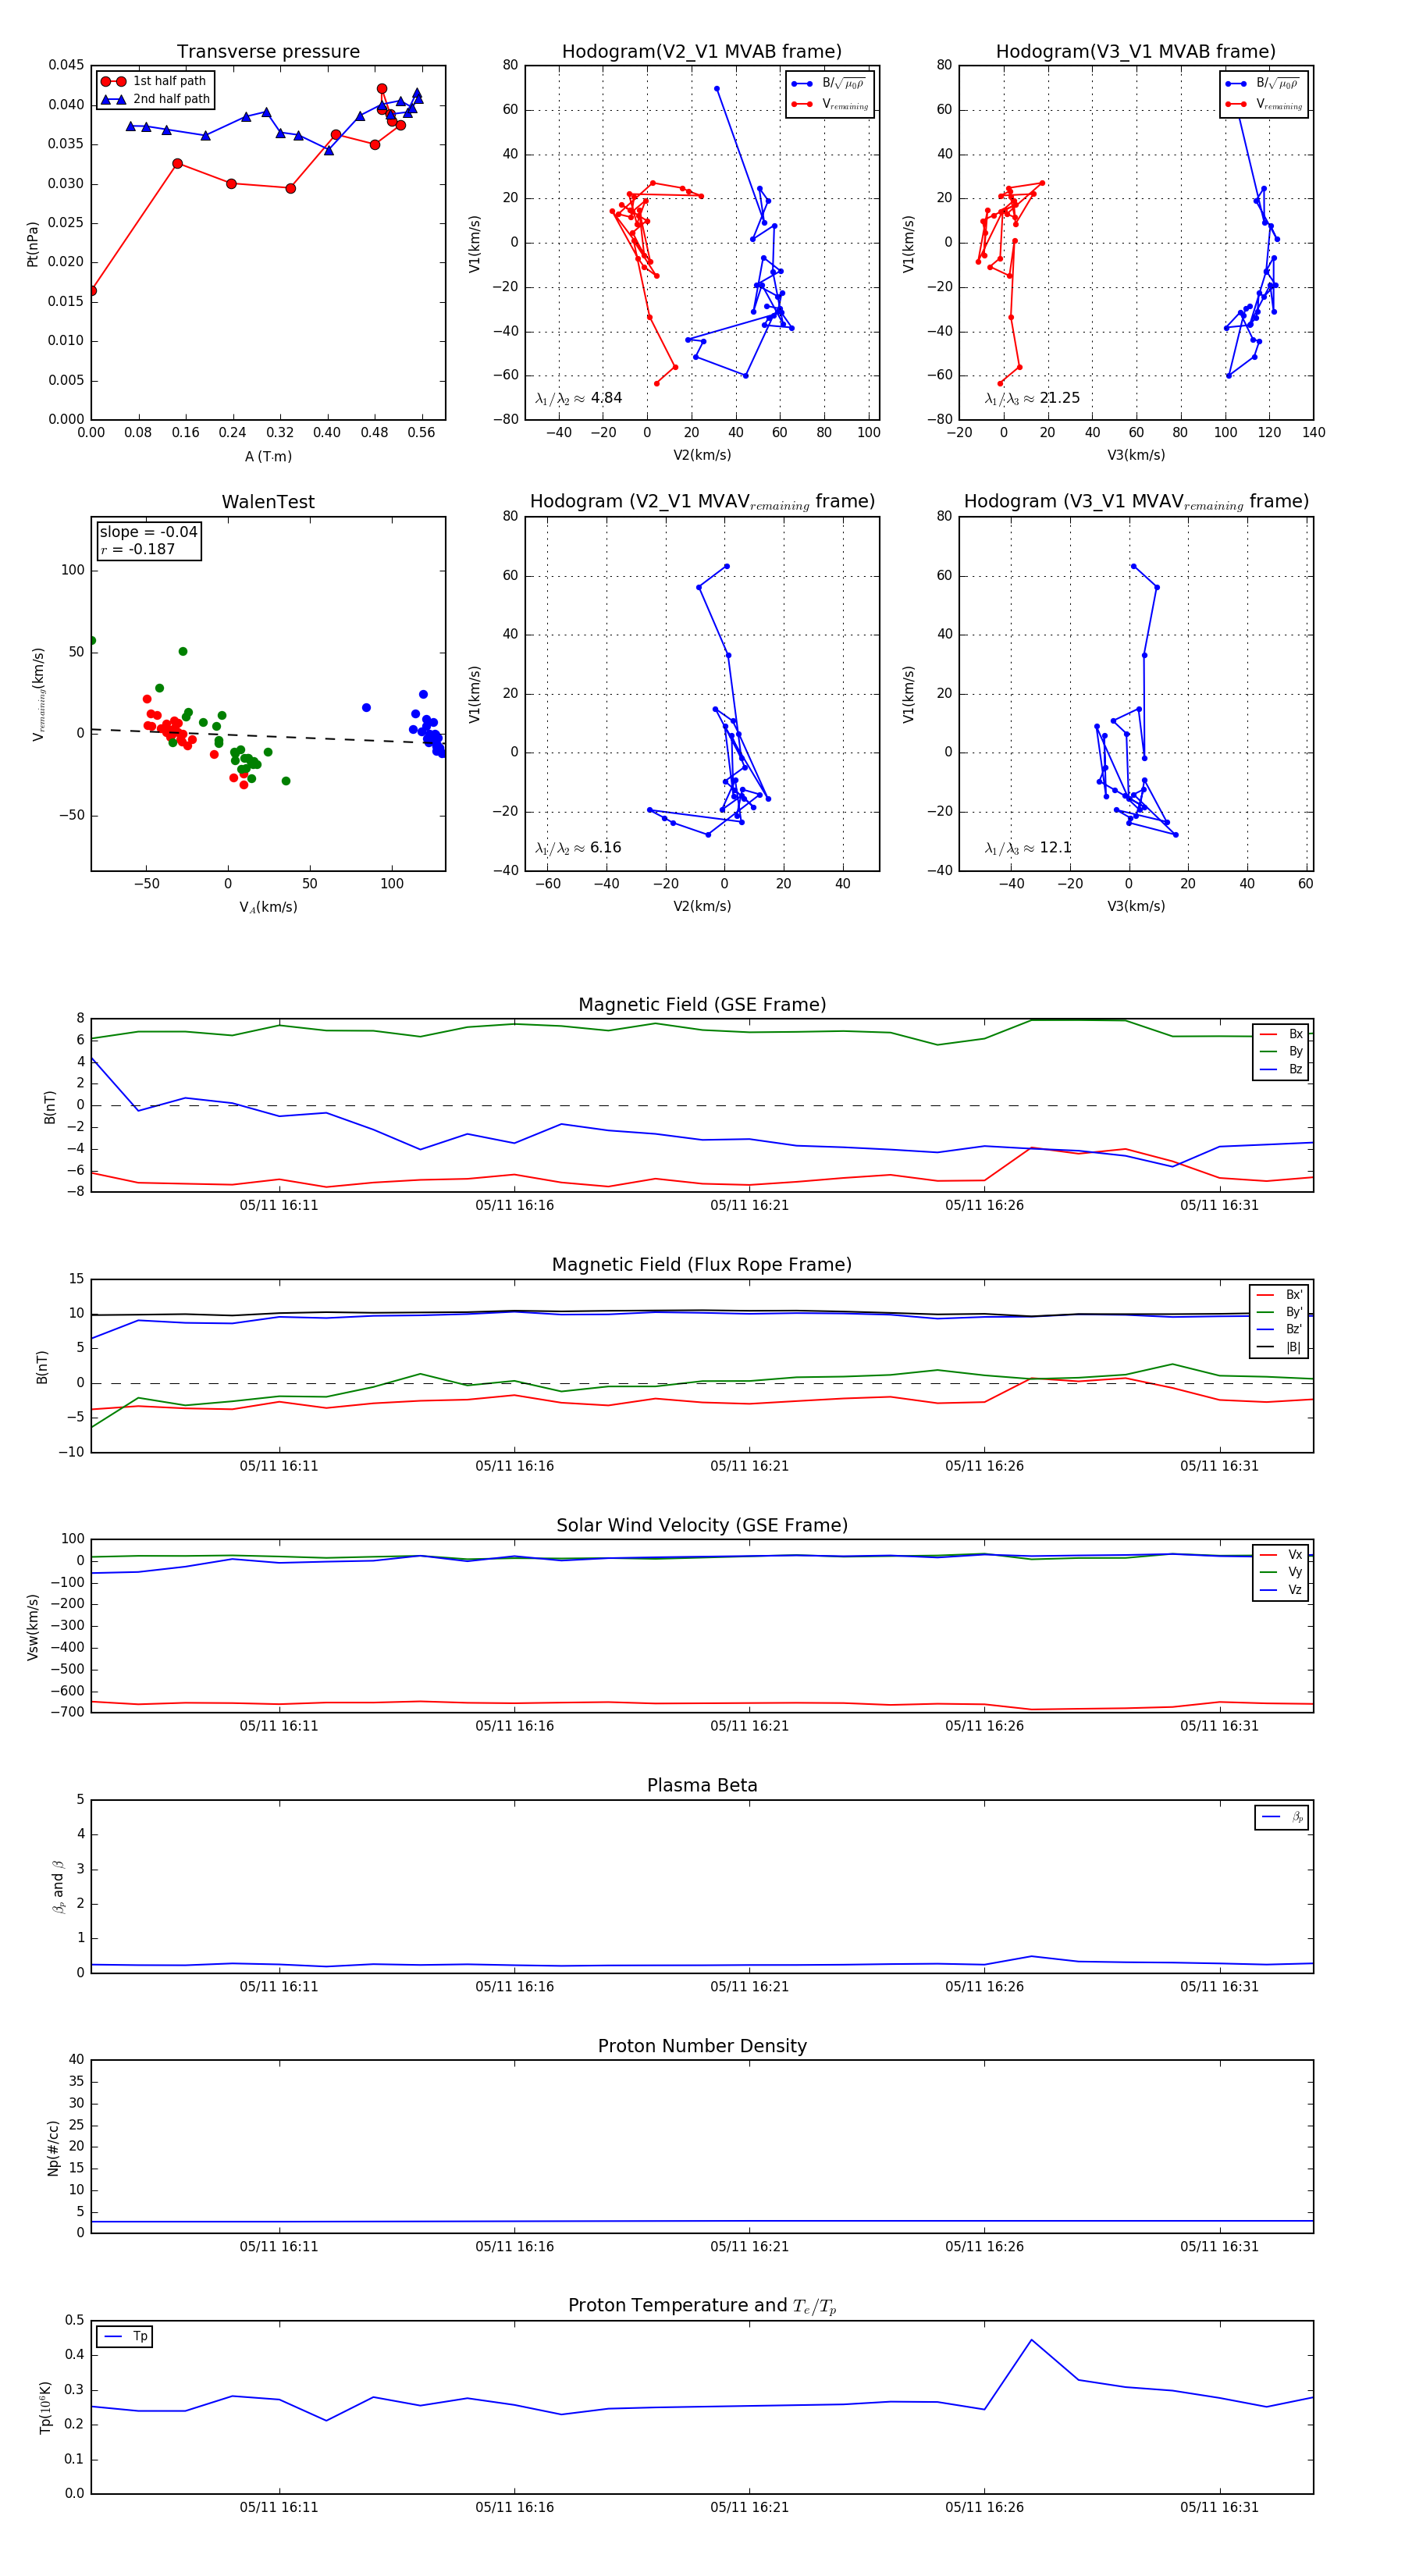Select the "Bx'" legend entry
Screen dimensions: 1405x2576
(x=1279, y=1294)
